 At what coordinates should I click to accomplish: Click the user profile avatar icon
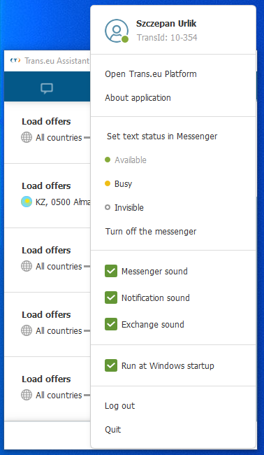pyautogui.click(x=117, y=31)
